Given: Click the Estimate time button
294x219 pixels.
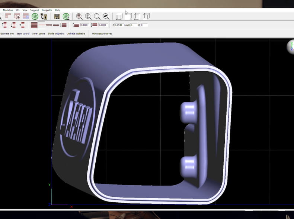Looking at the screenshot, I should tap(7, 33).
